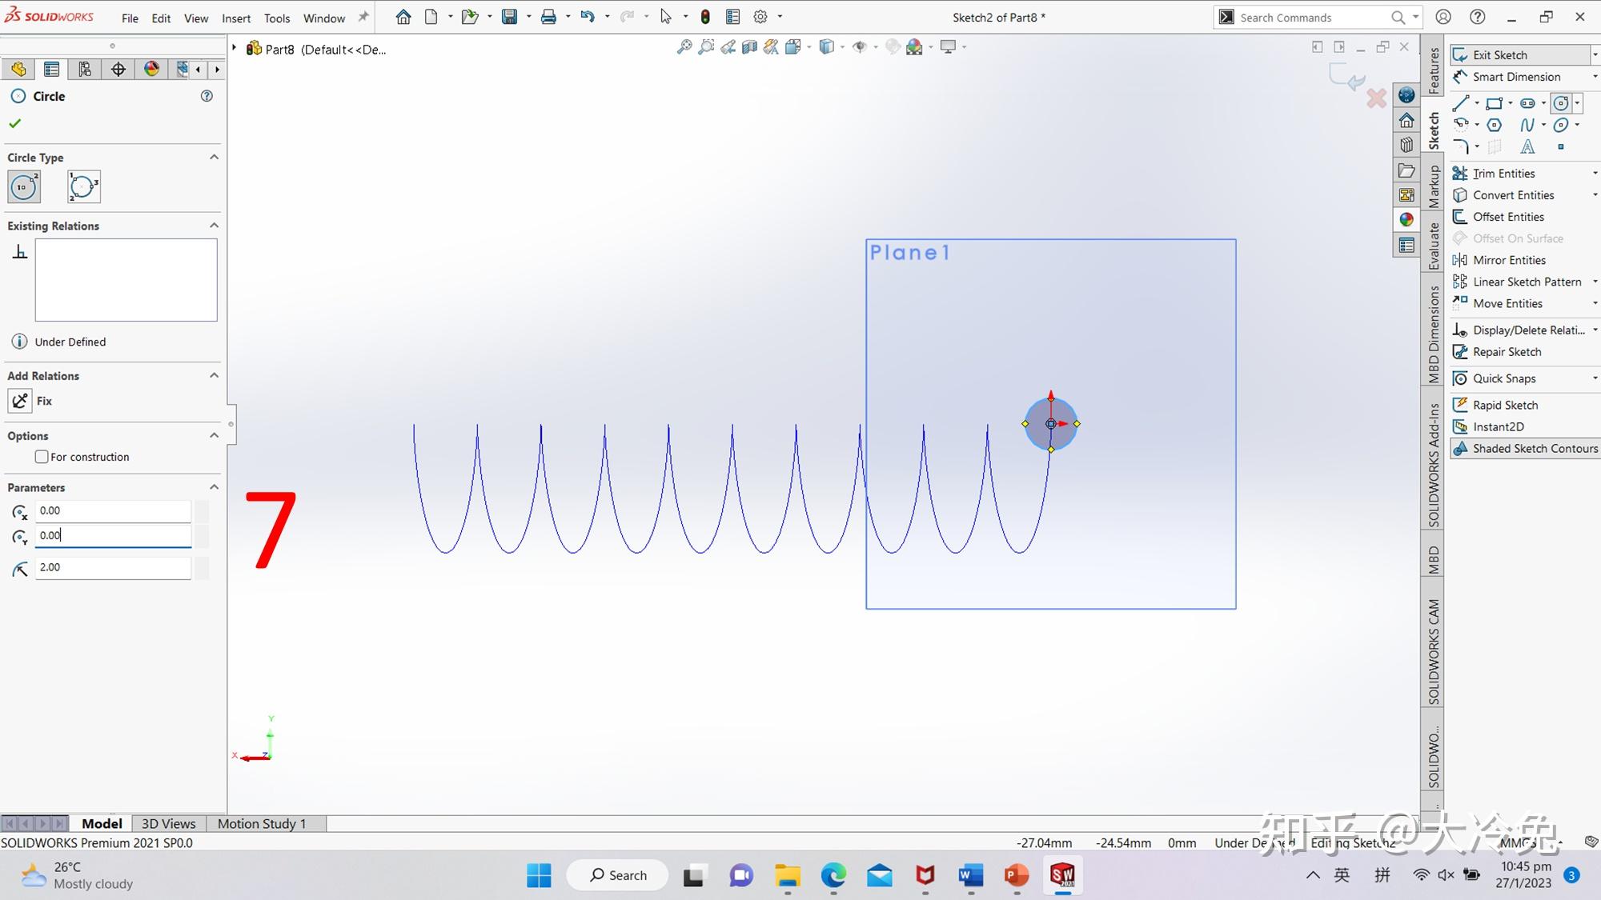Select the Polygon sketch tool
The height and width of the screenshot is (900, 1601).
(1494, 125)
